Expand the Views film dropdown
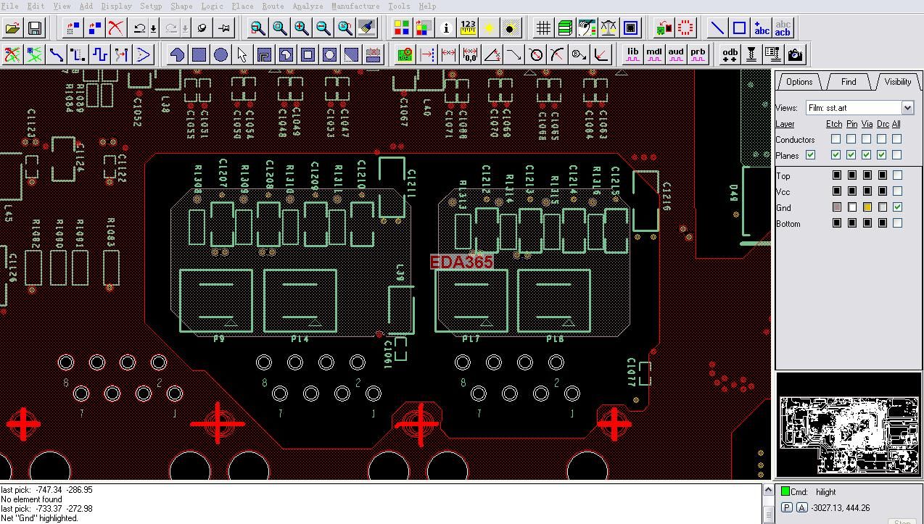This screenshot has width=924, height=524. tap(907, 108)
